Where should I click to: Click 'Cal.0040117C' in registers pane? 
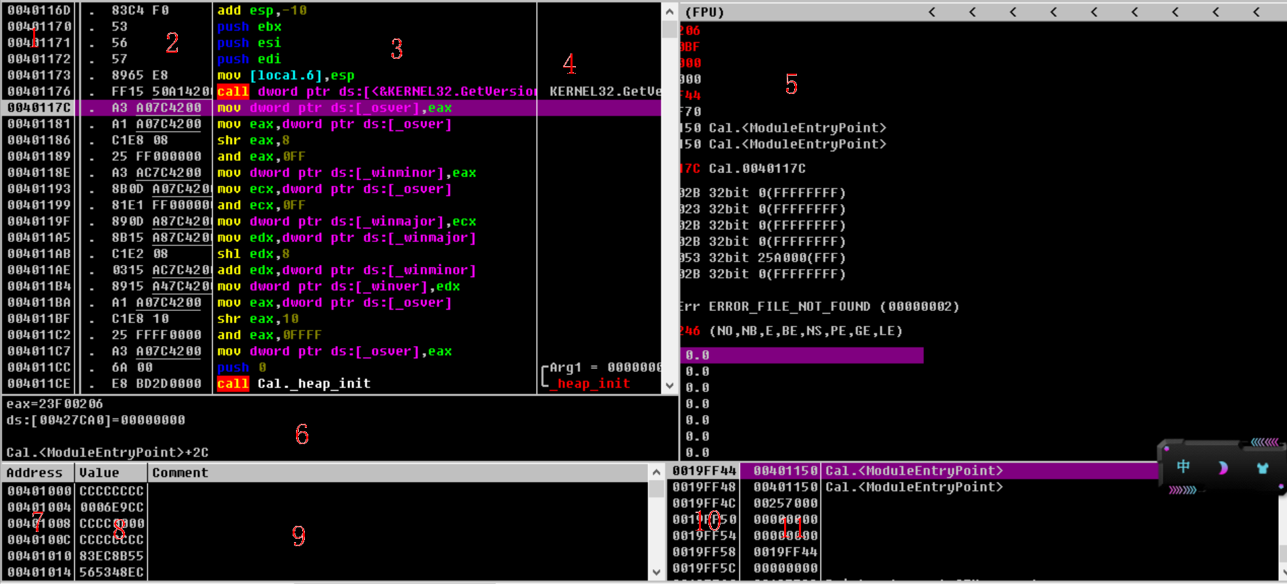pyautogui.click(x=757, y=169)
